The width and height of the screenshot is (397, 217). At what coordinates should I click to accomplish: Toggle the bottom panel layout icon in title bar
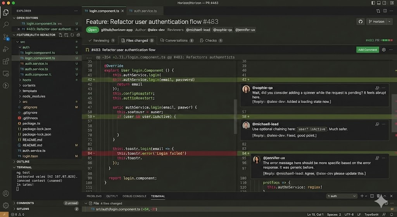379,3
